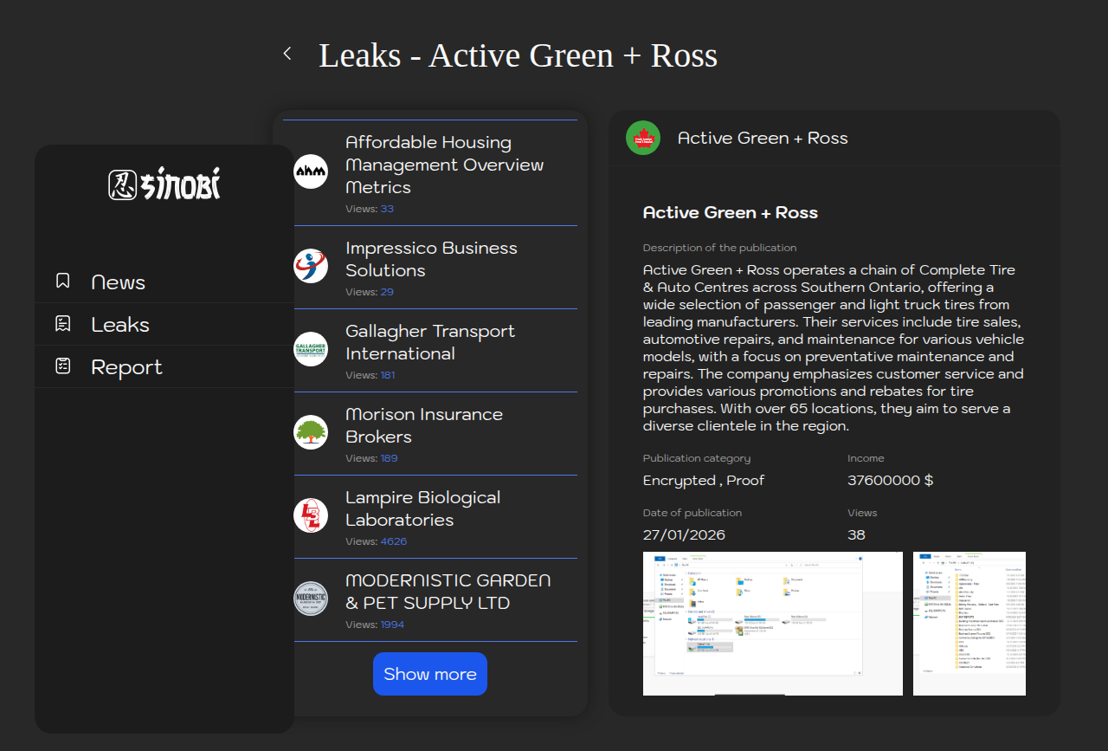
Task: Open the Report menu item
Action: (x=126, y=367)
